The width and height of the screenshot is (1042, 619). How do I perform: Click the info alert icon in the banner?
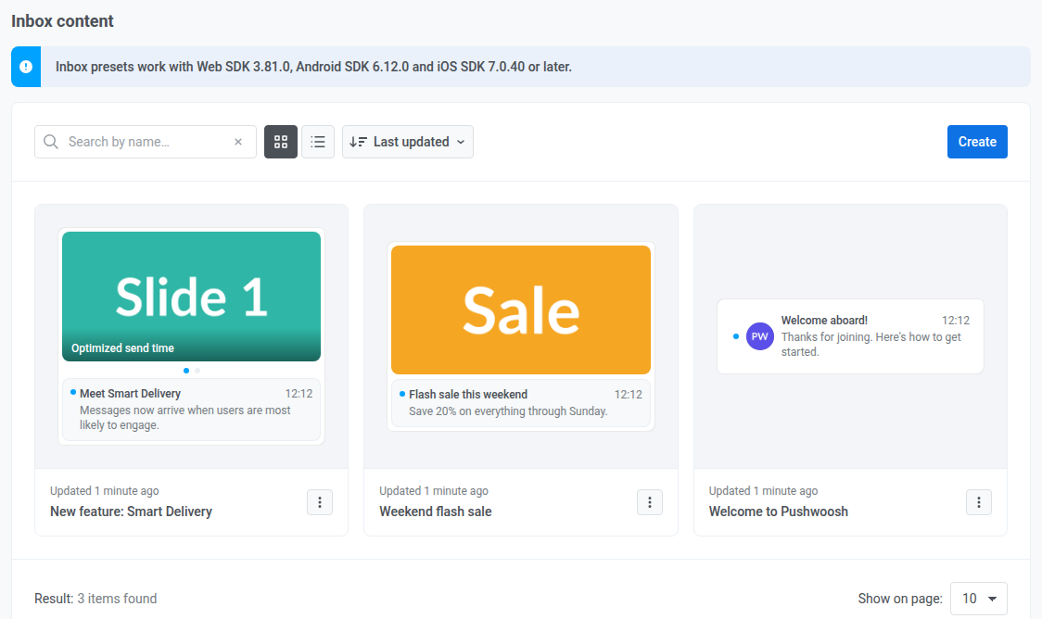coord(26,67)
